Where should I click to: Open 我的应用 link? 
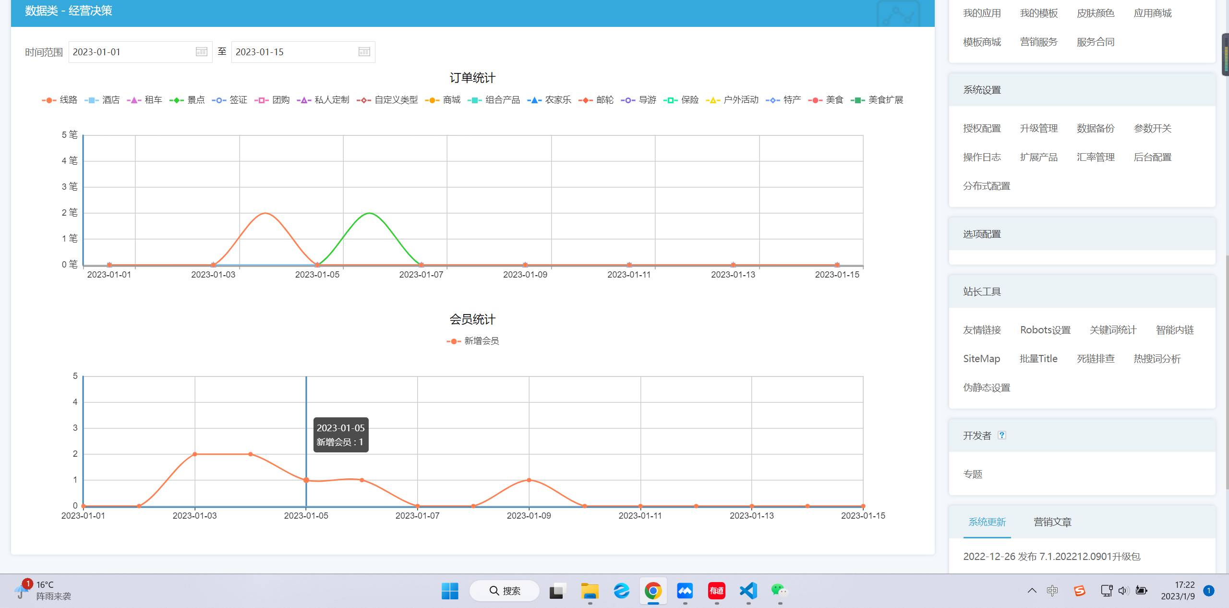coord(982,13)
